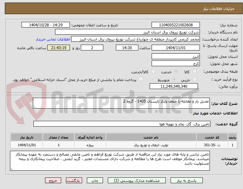Click the remaining time field 21:43:19

(59, 48)
